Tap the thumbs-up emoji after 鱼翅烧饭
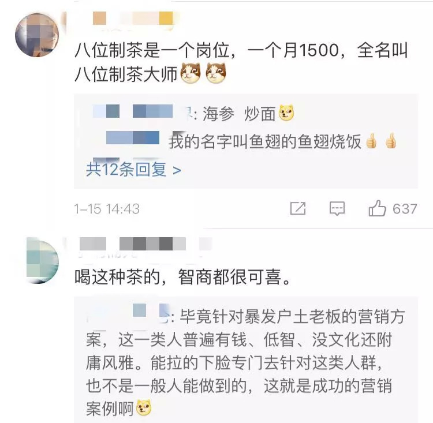The width and height of the screenshot is (433, 423). pyautogui.click(x=371, y=141)
